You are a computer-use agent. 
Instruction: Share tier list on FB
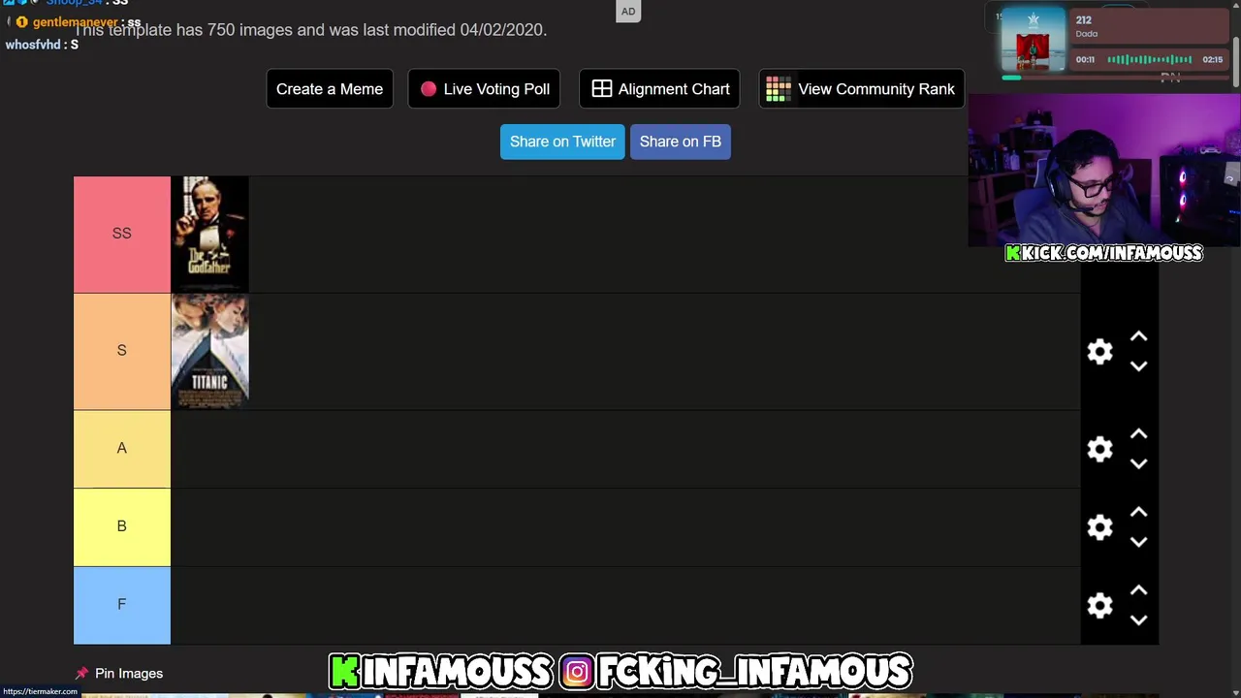click(681, 142)
